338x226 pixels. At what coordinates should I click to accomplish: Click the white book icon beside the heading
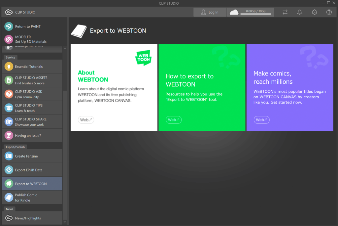click(79, 31)
